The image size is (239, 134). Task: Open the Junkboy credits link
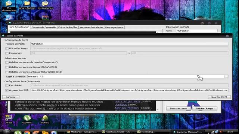(x=121, y=105)
